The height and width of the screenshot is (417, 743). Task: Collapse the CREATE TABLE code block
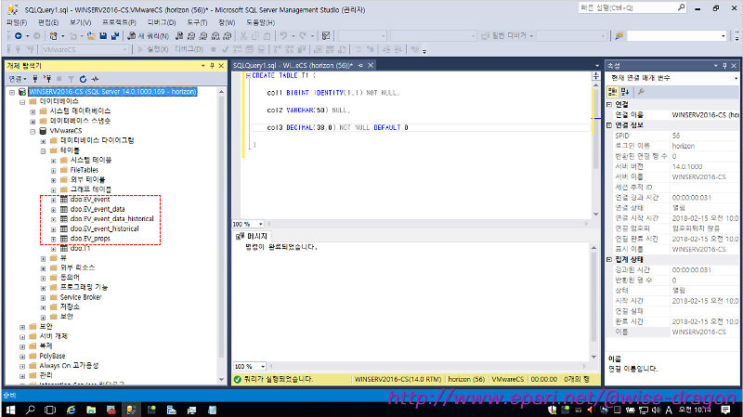[x=248, y=75]
